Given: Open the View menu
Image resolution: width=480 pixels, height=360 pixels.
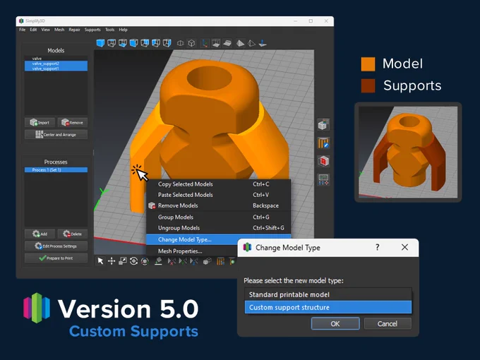Looking at the screenshot, I should [x=46, y=30].
